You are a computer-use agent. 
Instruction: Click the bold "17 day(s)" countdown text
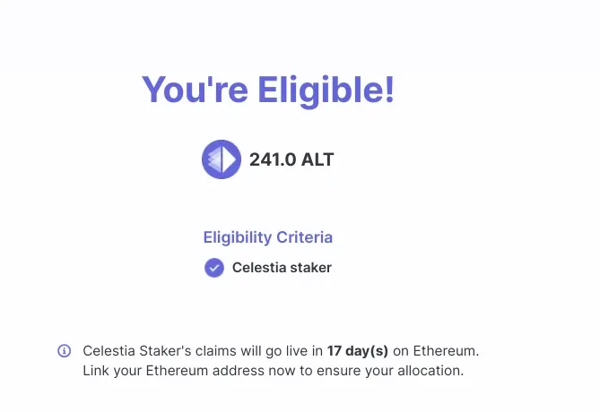357,351
